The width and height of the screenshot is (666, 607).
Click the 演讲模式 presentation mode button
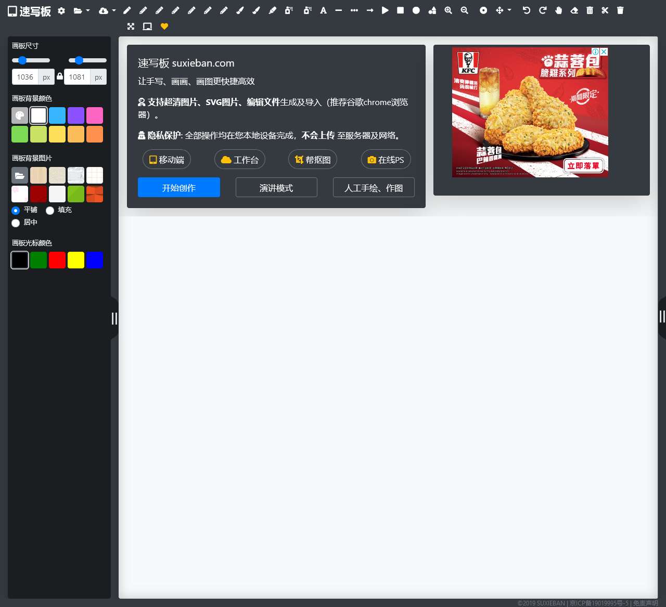(x=276, y=187)
